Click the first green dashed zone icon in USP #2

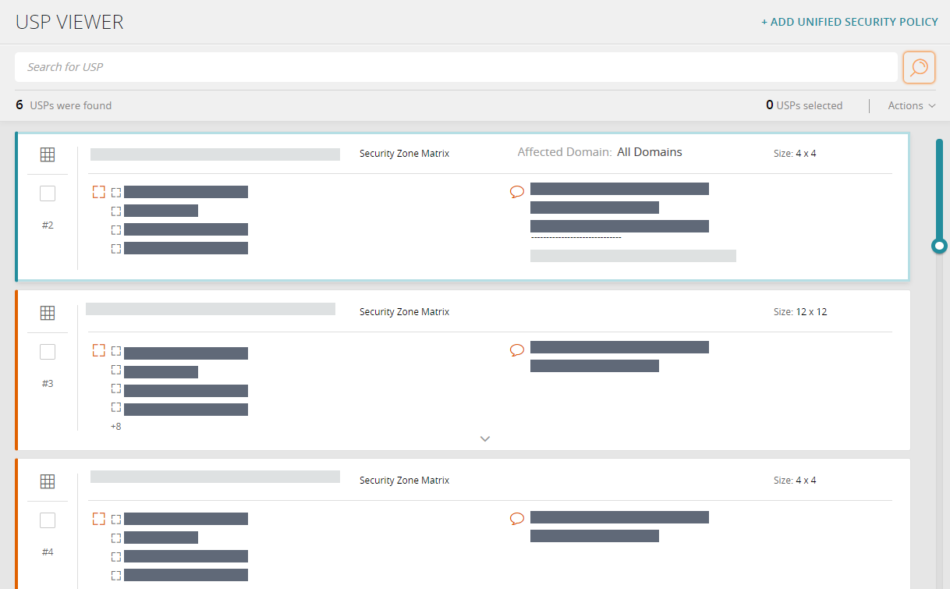pos(116,192)
